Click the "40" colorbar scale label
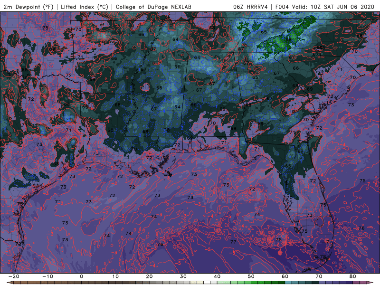 pos(217,276)
